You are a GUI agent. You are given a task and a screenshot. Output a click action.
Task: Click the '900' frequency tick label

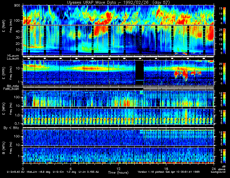coord(17,6)
